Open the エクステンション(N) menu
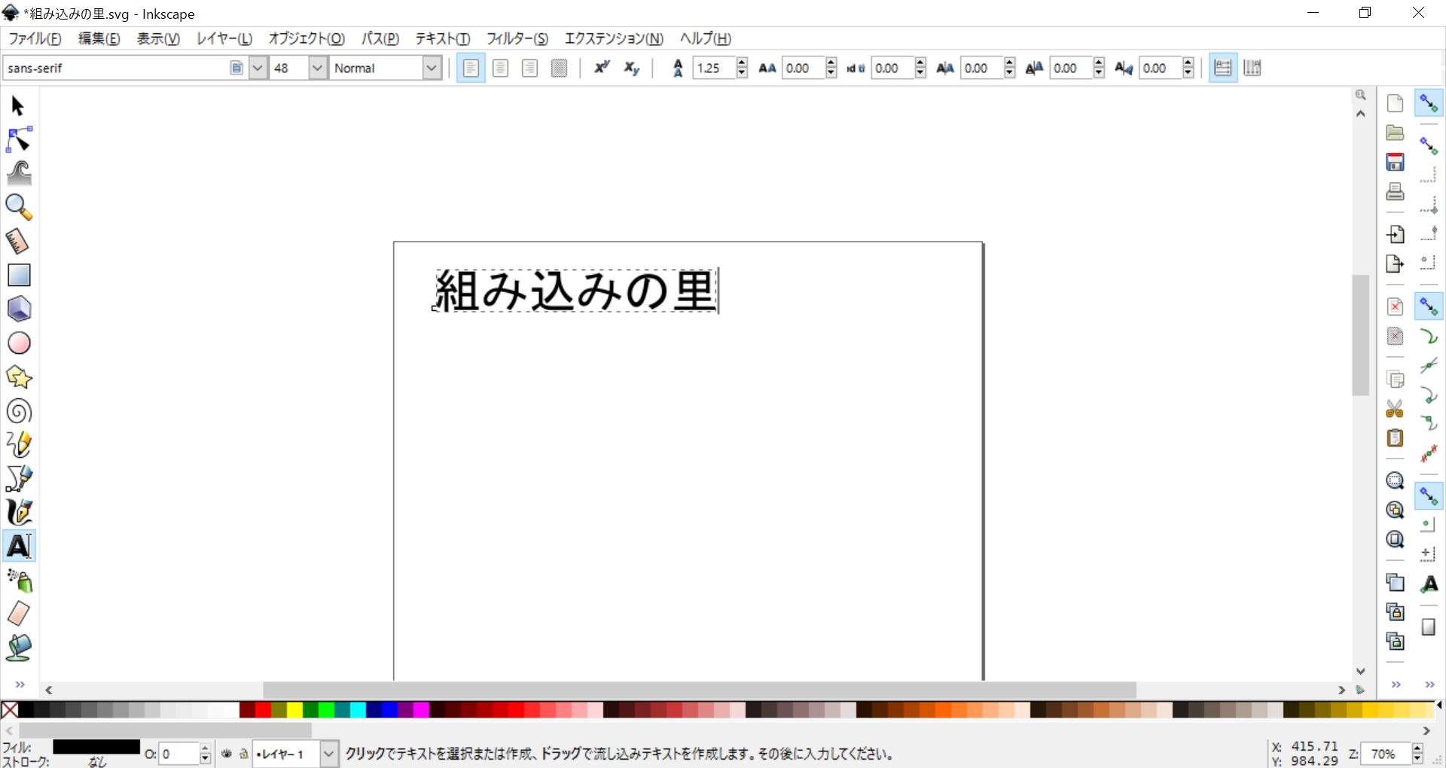Image resolution: width=1446 pixels, height=768 pixels. coord(614,38)
